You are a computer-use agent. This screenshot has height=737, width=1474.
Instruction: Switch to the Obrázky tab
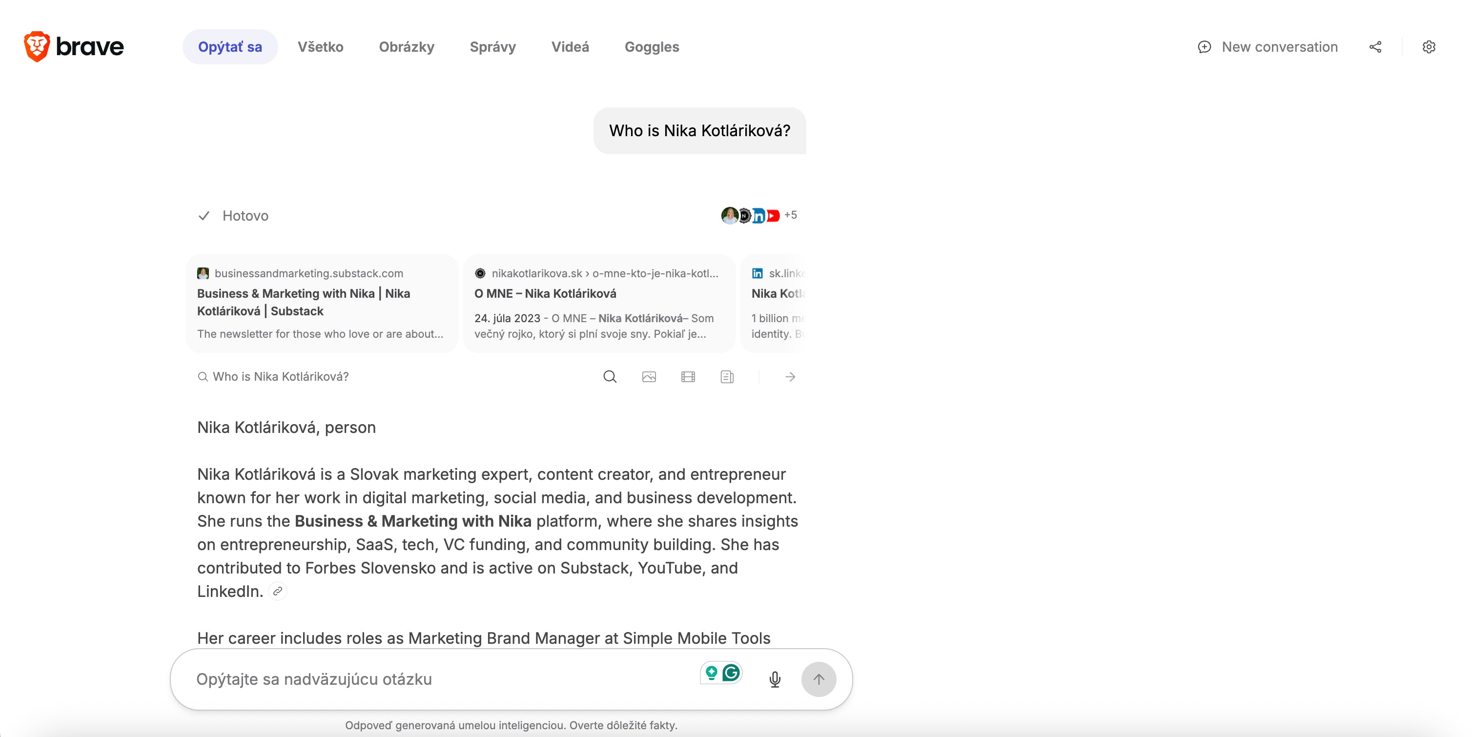coord(406,47)
